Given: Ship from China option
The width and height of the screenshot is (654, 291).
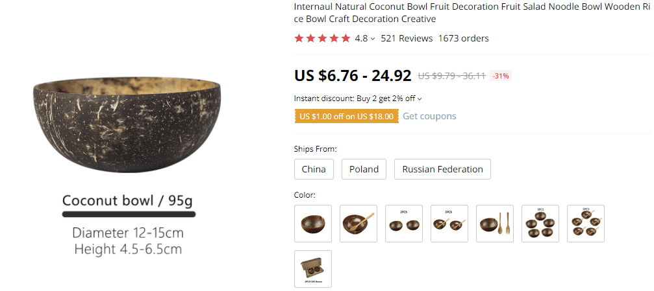Looking at the screenshot, I should point(314,169).
